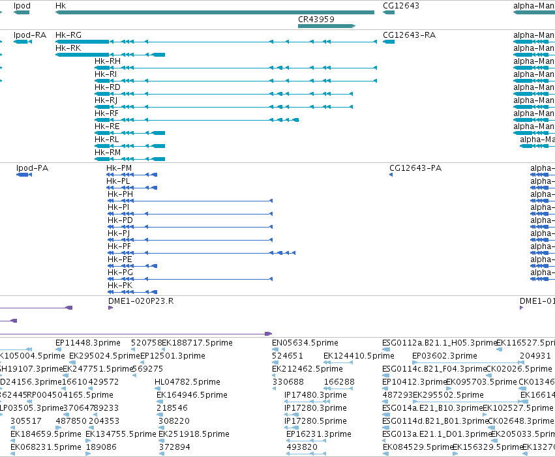Click the 305517 feature label
The height and width of the screenshot is (457, 555).
click(x=26, y=421)
